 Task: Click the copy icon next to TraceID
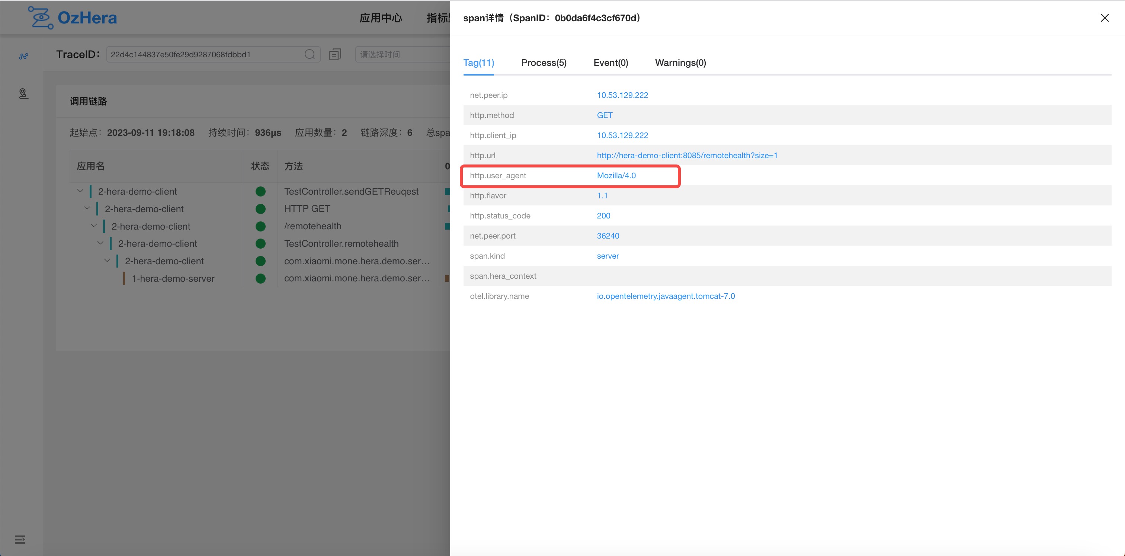pos(335,54)
